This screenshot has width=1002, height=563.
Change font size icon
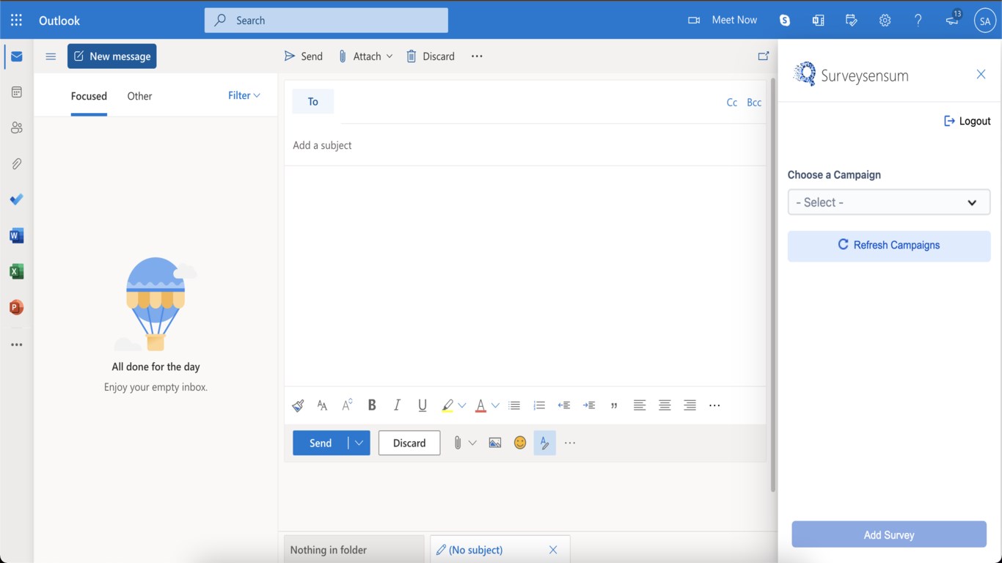point(322,405)
